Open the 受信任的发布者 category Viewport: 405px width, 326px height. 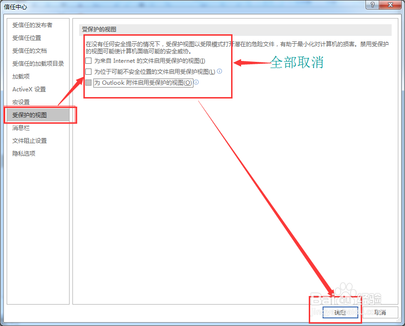(32, 25)
